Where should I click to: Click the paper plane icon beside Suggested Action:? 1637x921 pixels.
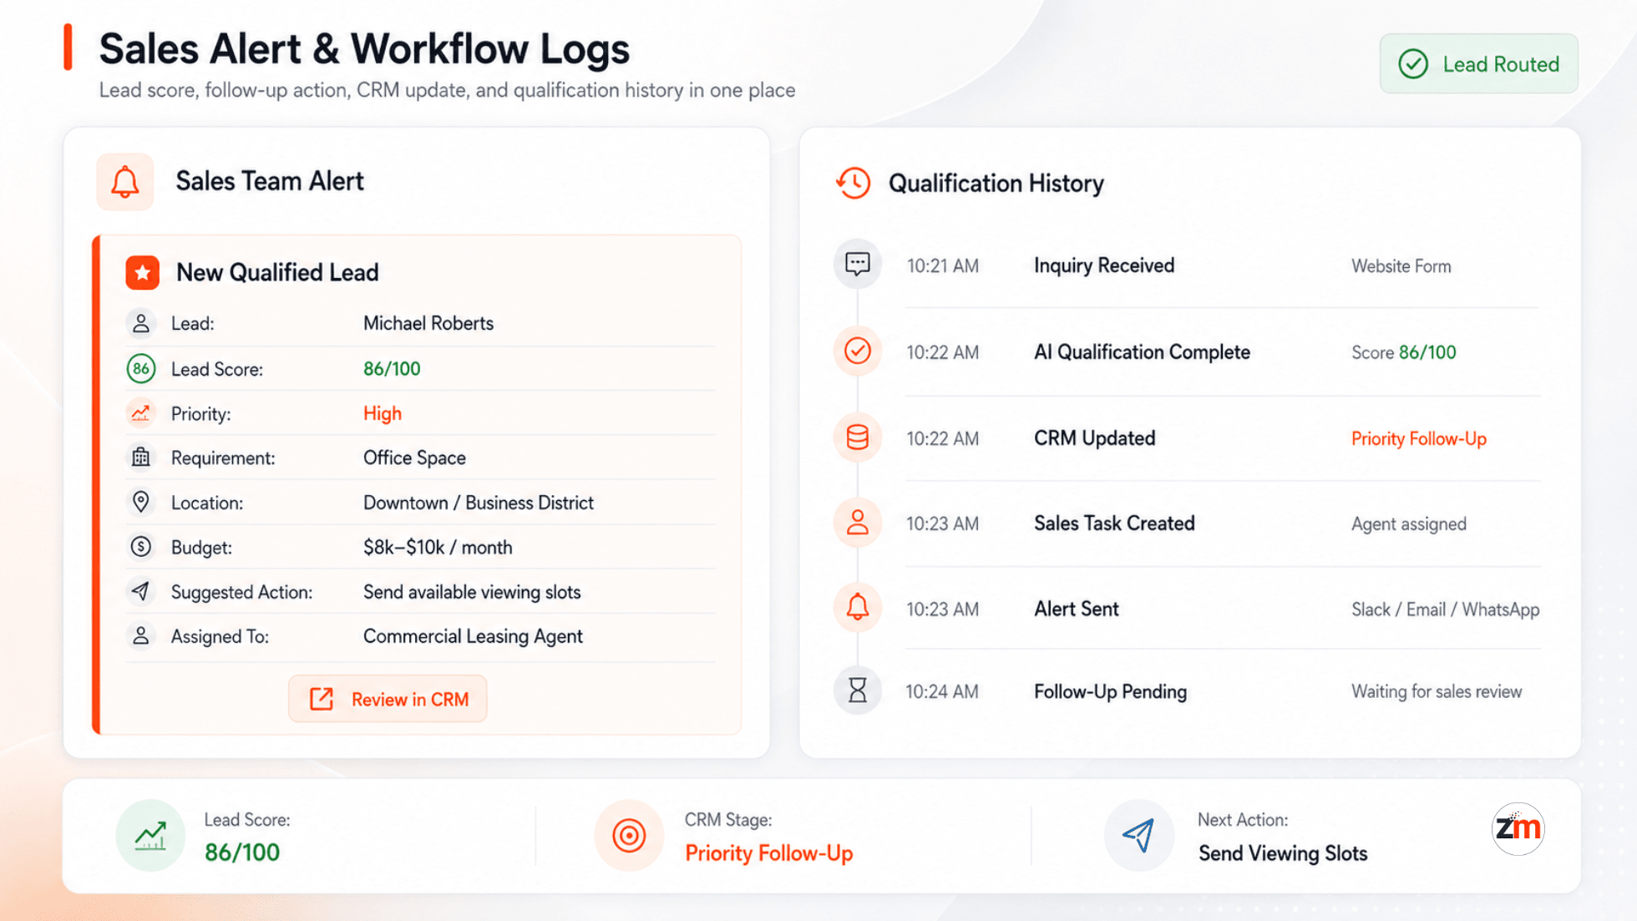141,591
